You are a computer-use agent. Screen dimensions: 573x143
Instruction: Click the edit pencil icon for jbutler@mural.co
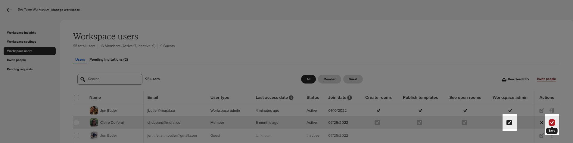point(542,111)
